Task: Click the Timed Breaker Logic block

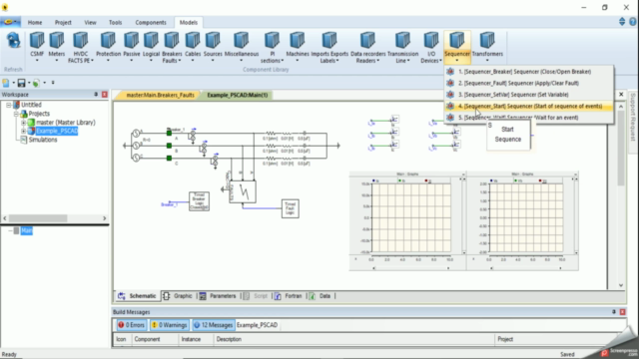Action: coord(199,201)
